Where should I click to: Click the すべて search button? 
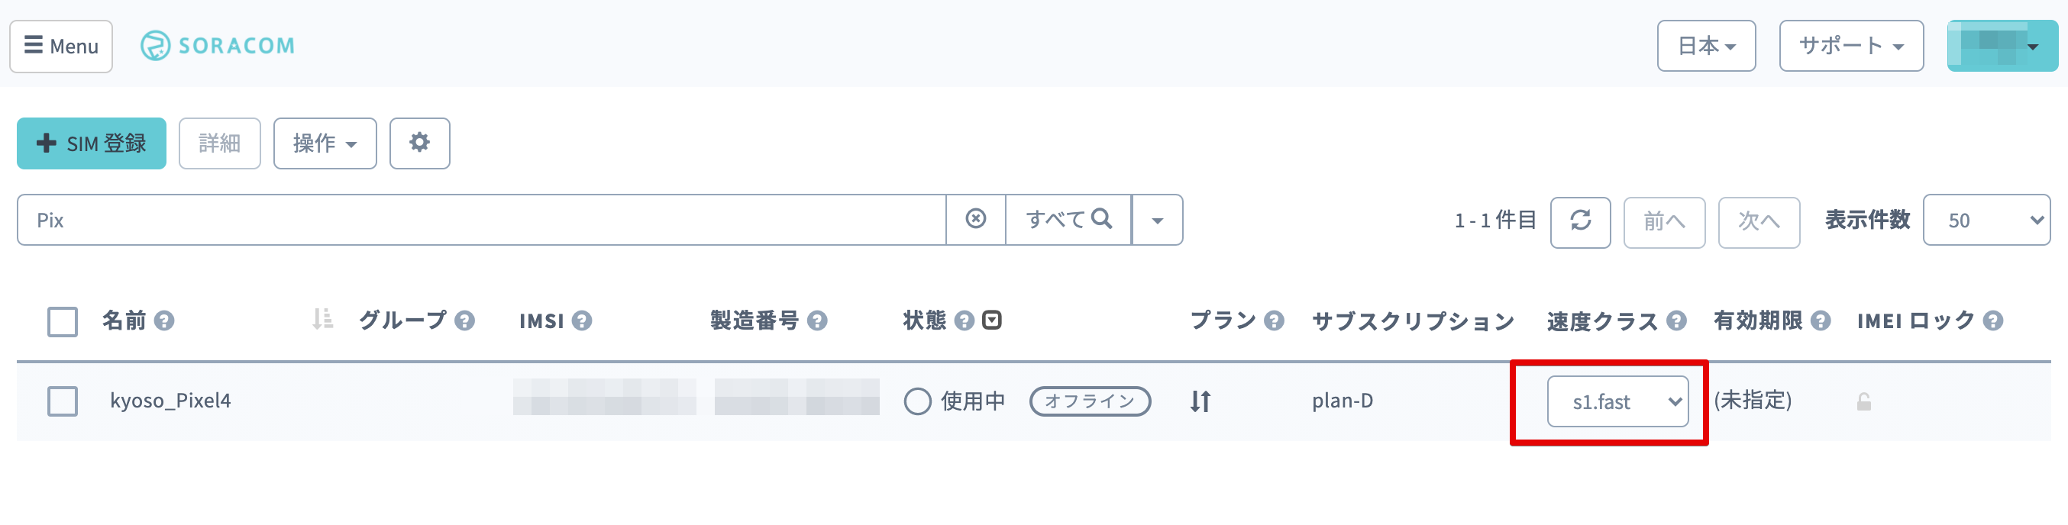pyautogui.click(x=1068, y=219)
